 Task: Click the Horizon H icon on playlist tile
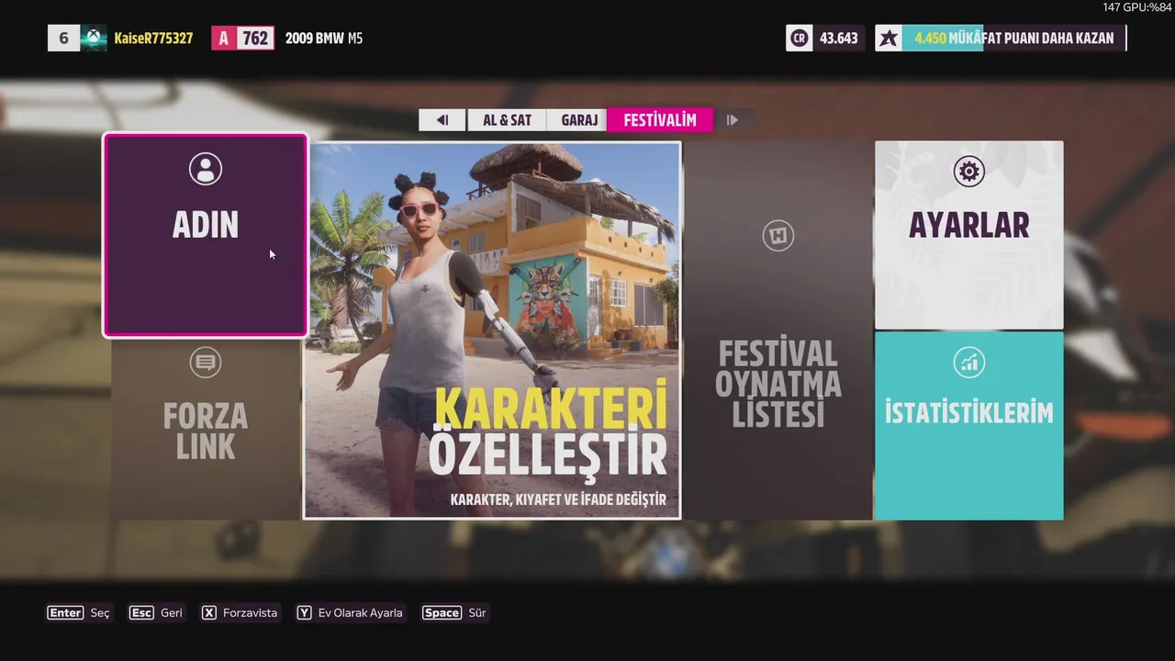778,236
